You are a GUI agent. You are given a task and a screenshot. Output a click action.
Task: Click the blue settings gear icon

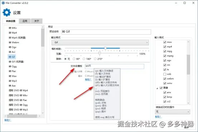[7, 12]
